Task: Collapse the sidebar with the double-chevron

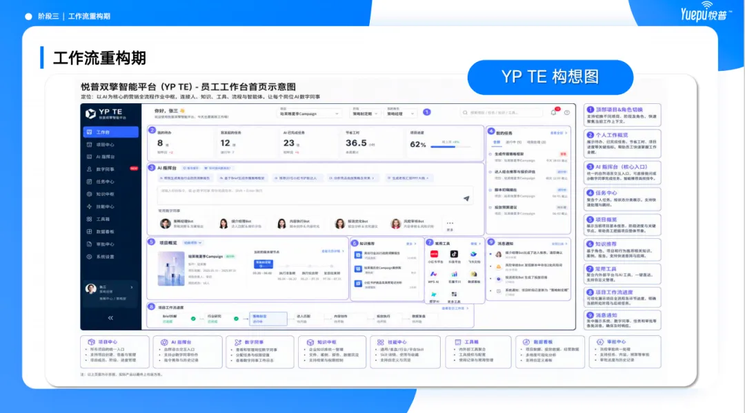Action: click(110, 318)
